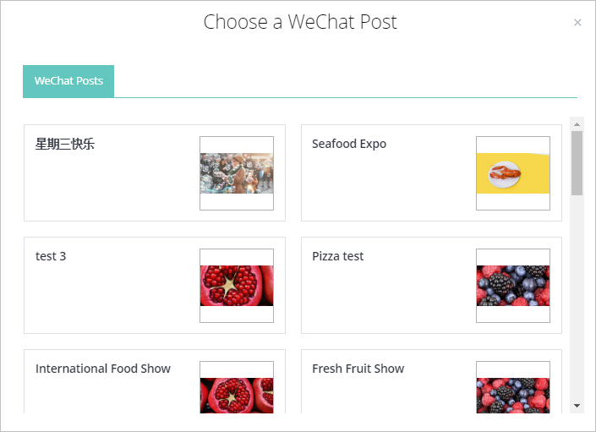Click the test 3 pomegranate thumbnail
Screen dimensions: 596x432
tap(237, 286)
